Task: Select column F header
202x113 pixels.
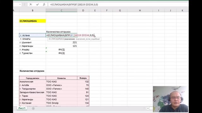Action: pos(107,10)
